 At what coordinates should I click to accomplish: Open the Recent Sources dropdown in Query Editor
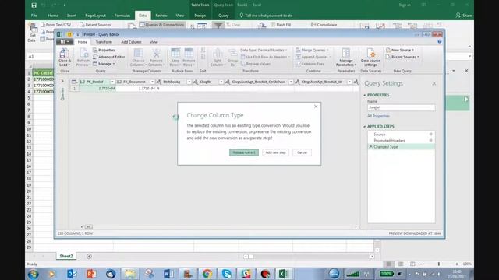tap(402, 57)
